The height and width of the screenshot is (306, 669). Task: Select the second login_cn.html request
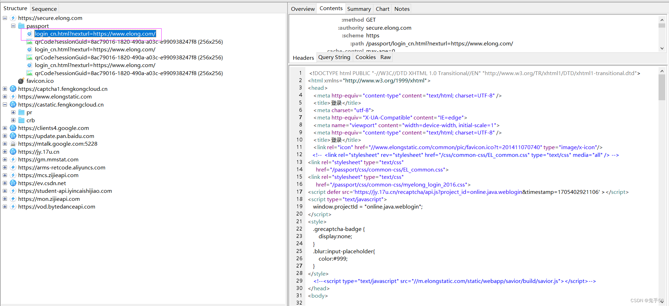pos(95,50)
